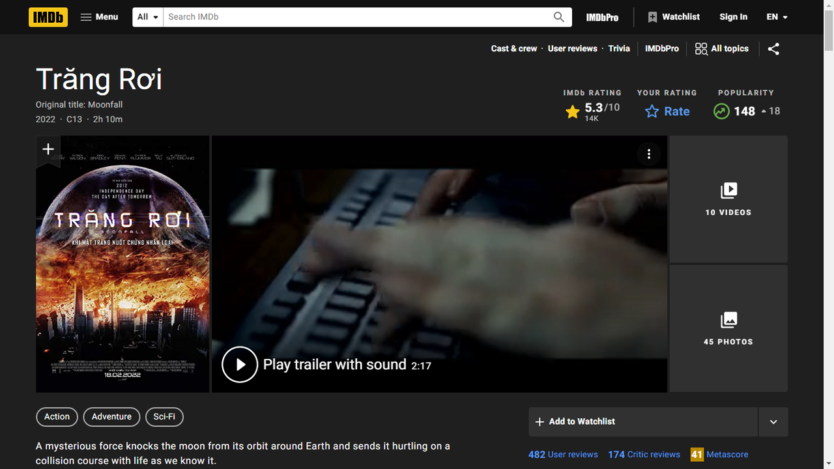
Task: Open the hamburger Menu
Action: click(x=99, y=17)
